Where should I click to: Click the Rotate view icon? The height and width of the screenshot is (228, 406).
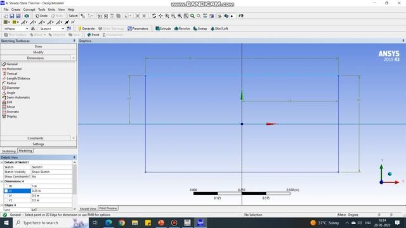[154, 16]
